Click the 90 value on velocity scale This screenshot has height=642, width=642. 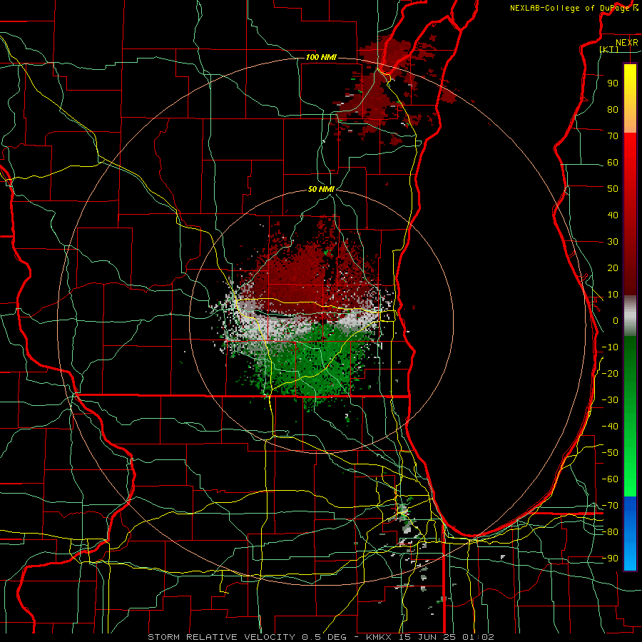(x=613, y=83)
